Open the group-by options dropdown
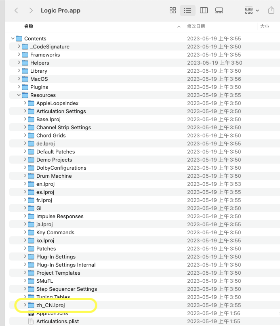Screen dimensions: 280x326 (x=252, y=11)
